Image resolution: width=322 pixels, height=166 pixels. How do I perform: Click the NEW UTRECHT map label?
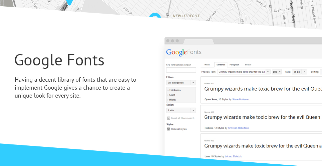186,16
